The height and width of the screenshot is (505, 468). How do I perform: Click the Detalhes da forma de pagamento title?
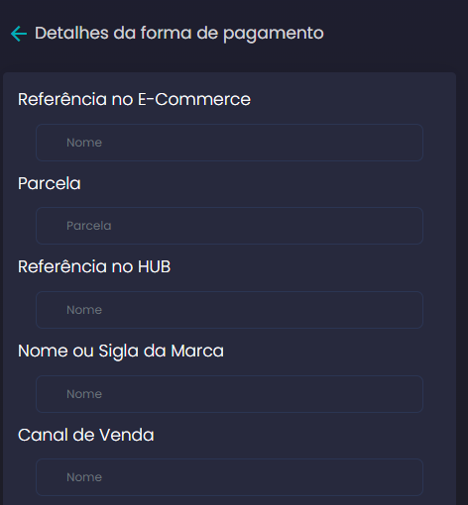coord(179,34)
